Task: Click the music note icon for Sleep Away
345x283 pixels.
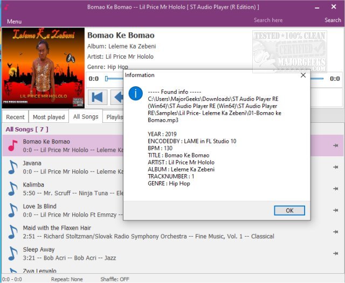Action: [13, 253]
